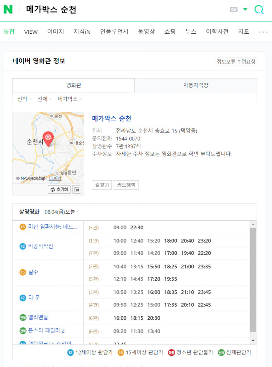Click the 15 rating badge beside 밀수
Screen dimensions: 272x367
[23, 272]
